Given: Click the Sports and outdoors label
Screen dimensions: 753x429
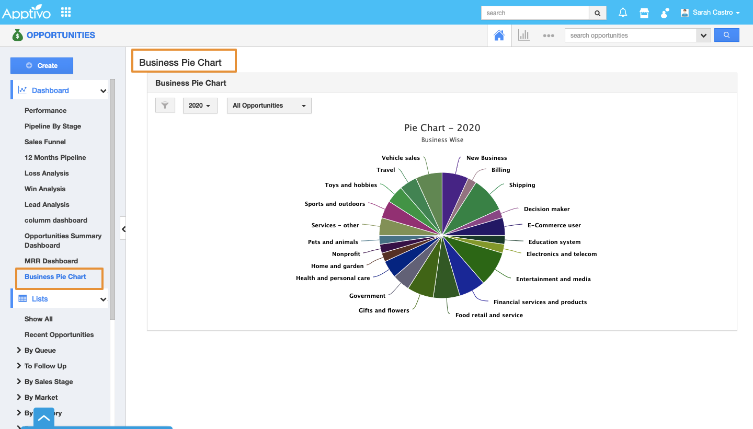Looking at the screenshot, I should 335,204.
